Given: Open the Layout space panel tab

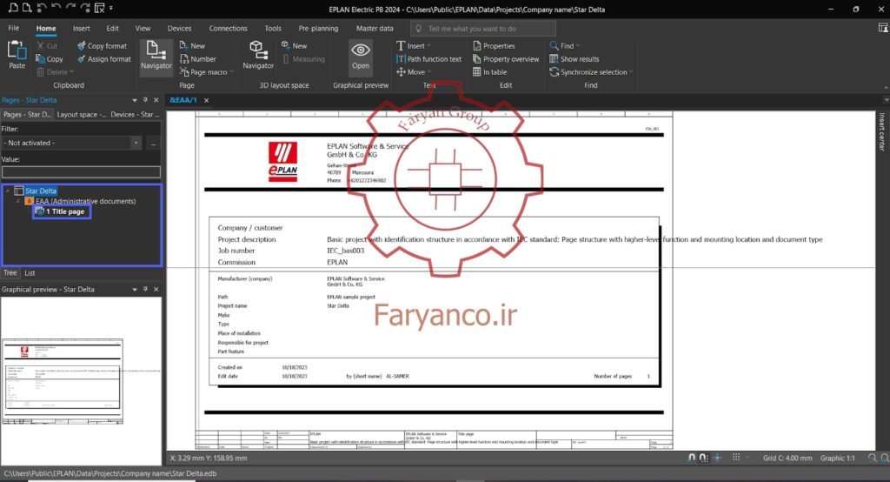Looking at the screenshot, I should point(81,114).
